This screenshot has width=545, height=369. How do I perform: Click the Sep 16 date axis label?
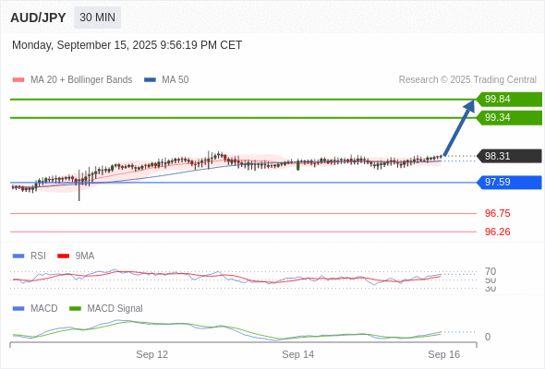click(x=444, y=354)
